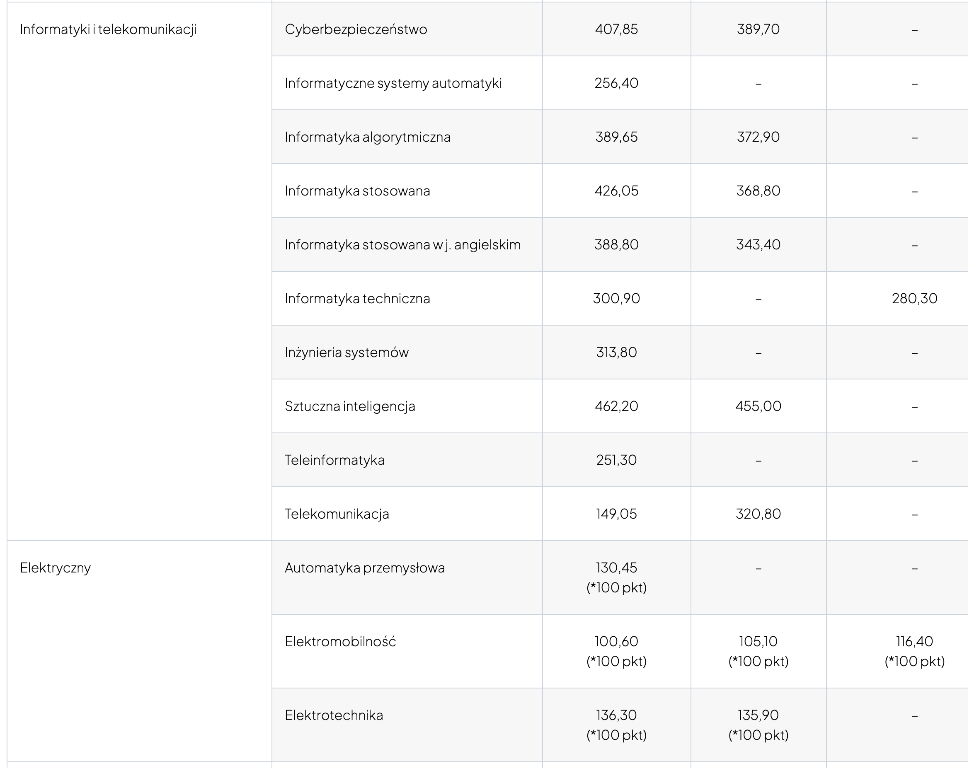Viewport: 979px width, 768px height.
Task: Select the Informatyczne systemy automatyki cell
Action: (x=393, y=83)
